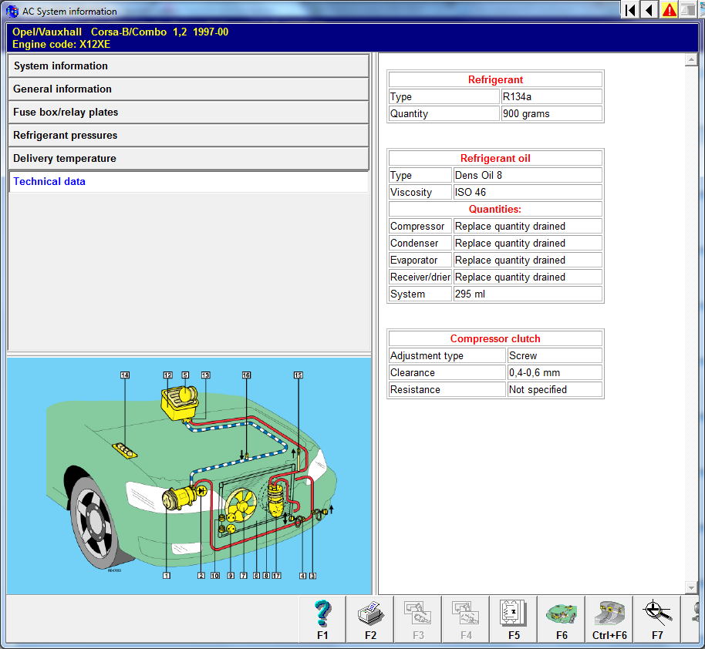Go to first page arrow icon
Screen dimensions: 705x649
[630, 10]
